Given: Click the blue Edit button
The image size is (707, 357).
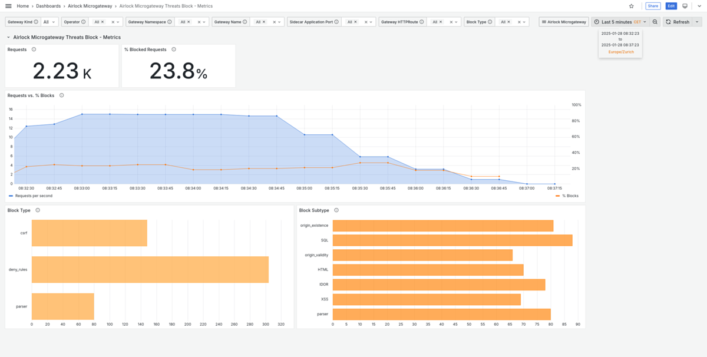Looking at the screenshot, I should pos(671,6).
